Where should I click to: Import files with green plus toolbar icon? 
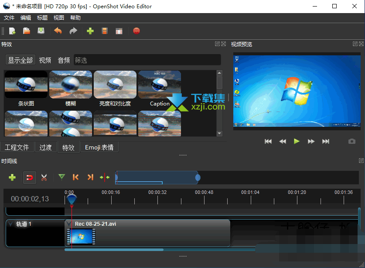tap(90, 31)
